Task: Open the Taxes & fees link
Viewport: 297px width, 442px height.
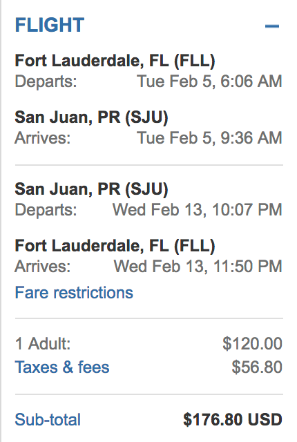Action: [62, 367]
